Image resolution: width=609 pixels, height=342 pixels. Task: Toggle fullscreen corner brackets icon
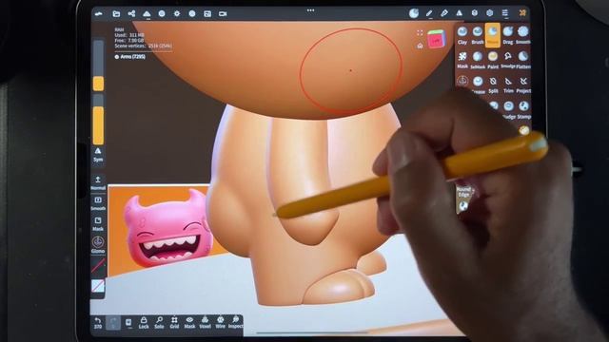(420, 33)
